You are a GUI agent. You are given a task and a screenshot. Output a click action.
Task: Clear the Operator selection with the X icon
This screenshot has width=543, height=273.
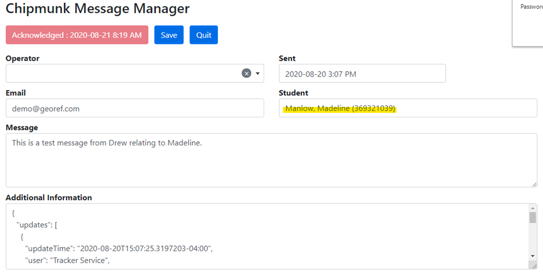[246, 73]
